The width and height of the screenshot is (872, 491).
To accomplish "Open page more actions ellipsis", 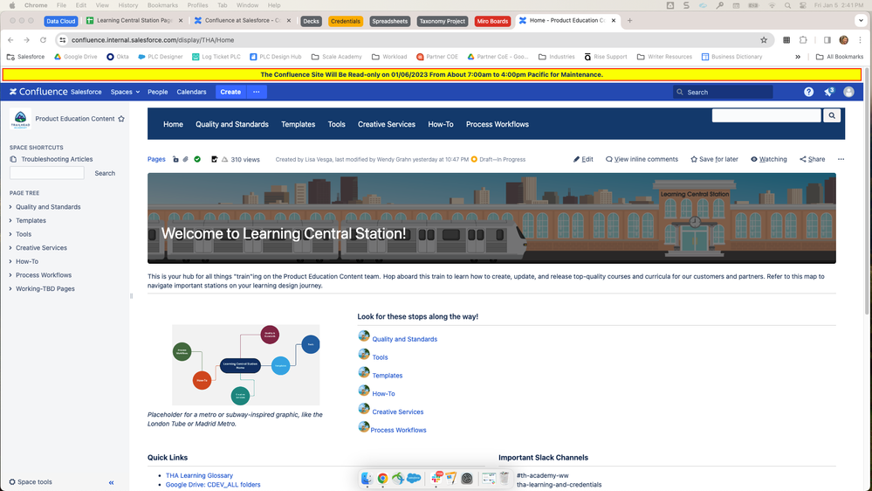I will pyautogui.click(x=841, y=159).
